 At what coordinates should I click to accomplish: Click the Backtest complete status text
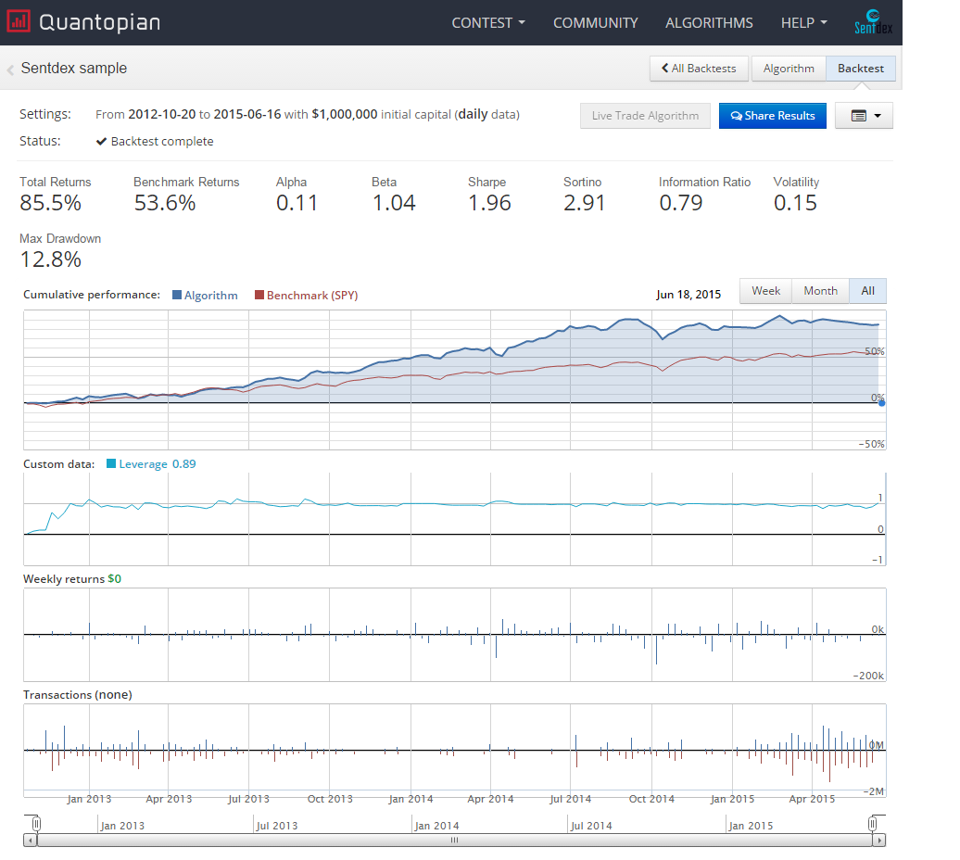162,142
